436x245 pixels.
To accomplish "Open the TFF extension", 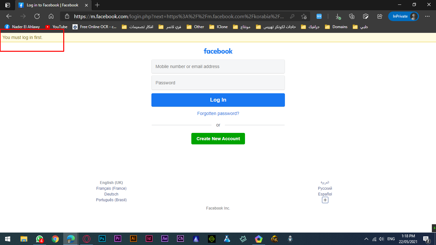I will click(x=319, y=16).
